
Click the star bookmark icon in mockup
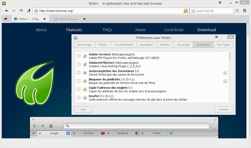point(60,126)
